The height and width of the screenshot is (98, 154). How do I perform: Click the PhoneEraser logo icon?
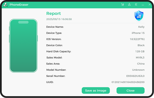point(5,5)
